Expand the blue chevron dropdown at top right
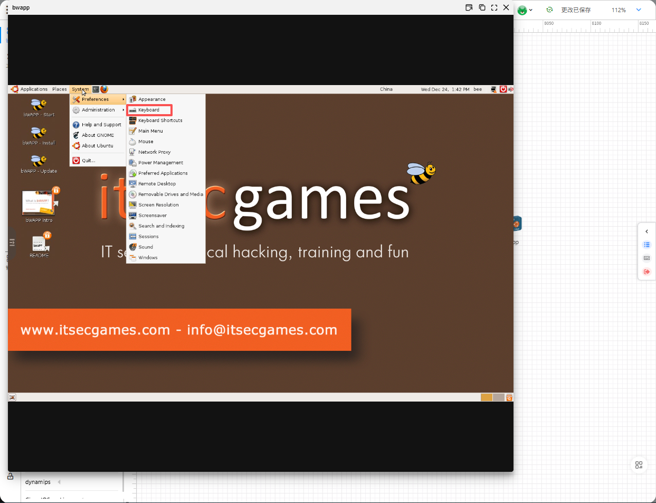 [x=639, y=10]
